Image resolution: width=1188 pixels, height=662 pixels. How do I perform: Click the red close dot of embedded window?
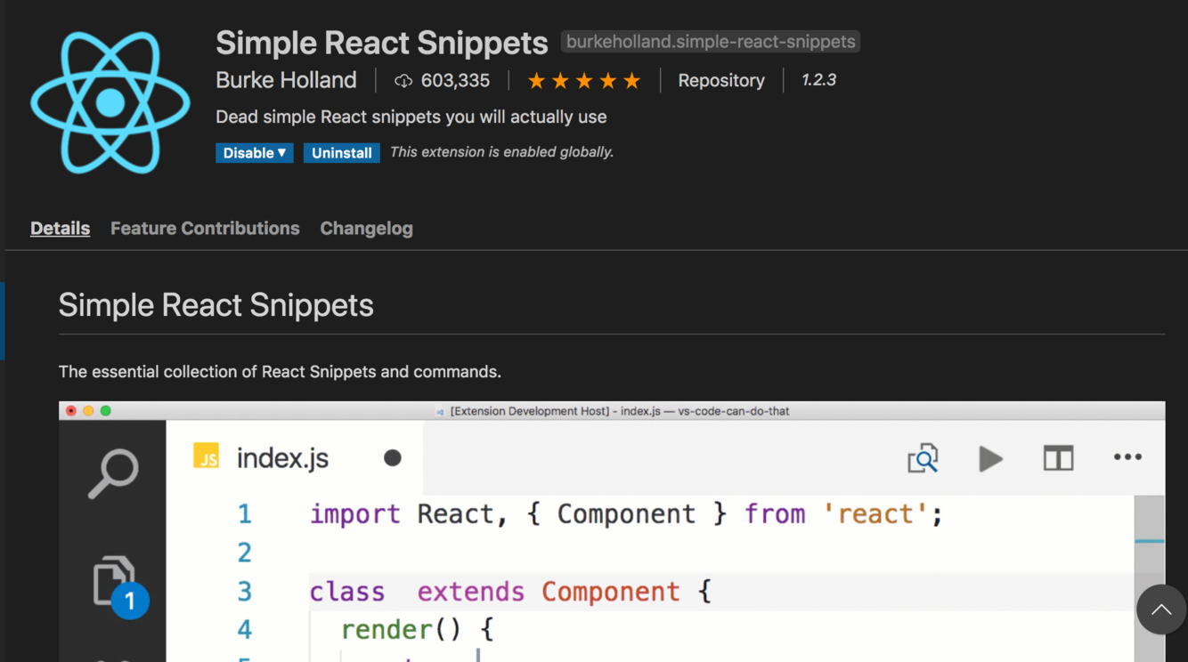(x=71, y=411)
